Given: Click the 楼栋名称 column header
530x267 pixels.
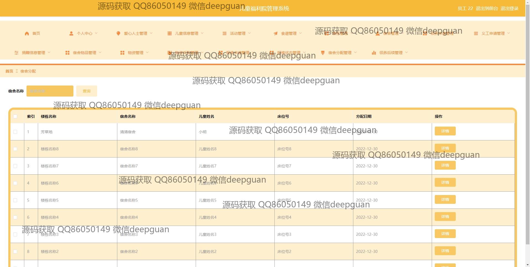Looking at the screenshot, I should click(x=49, y=116).
